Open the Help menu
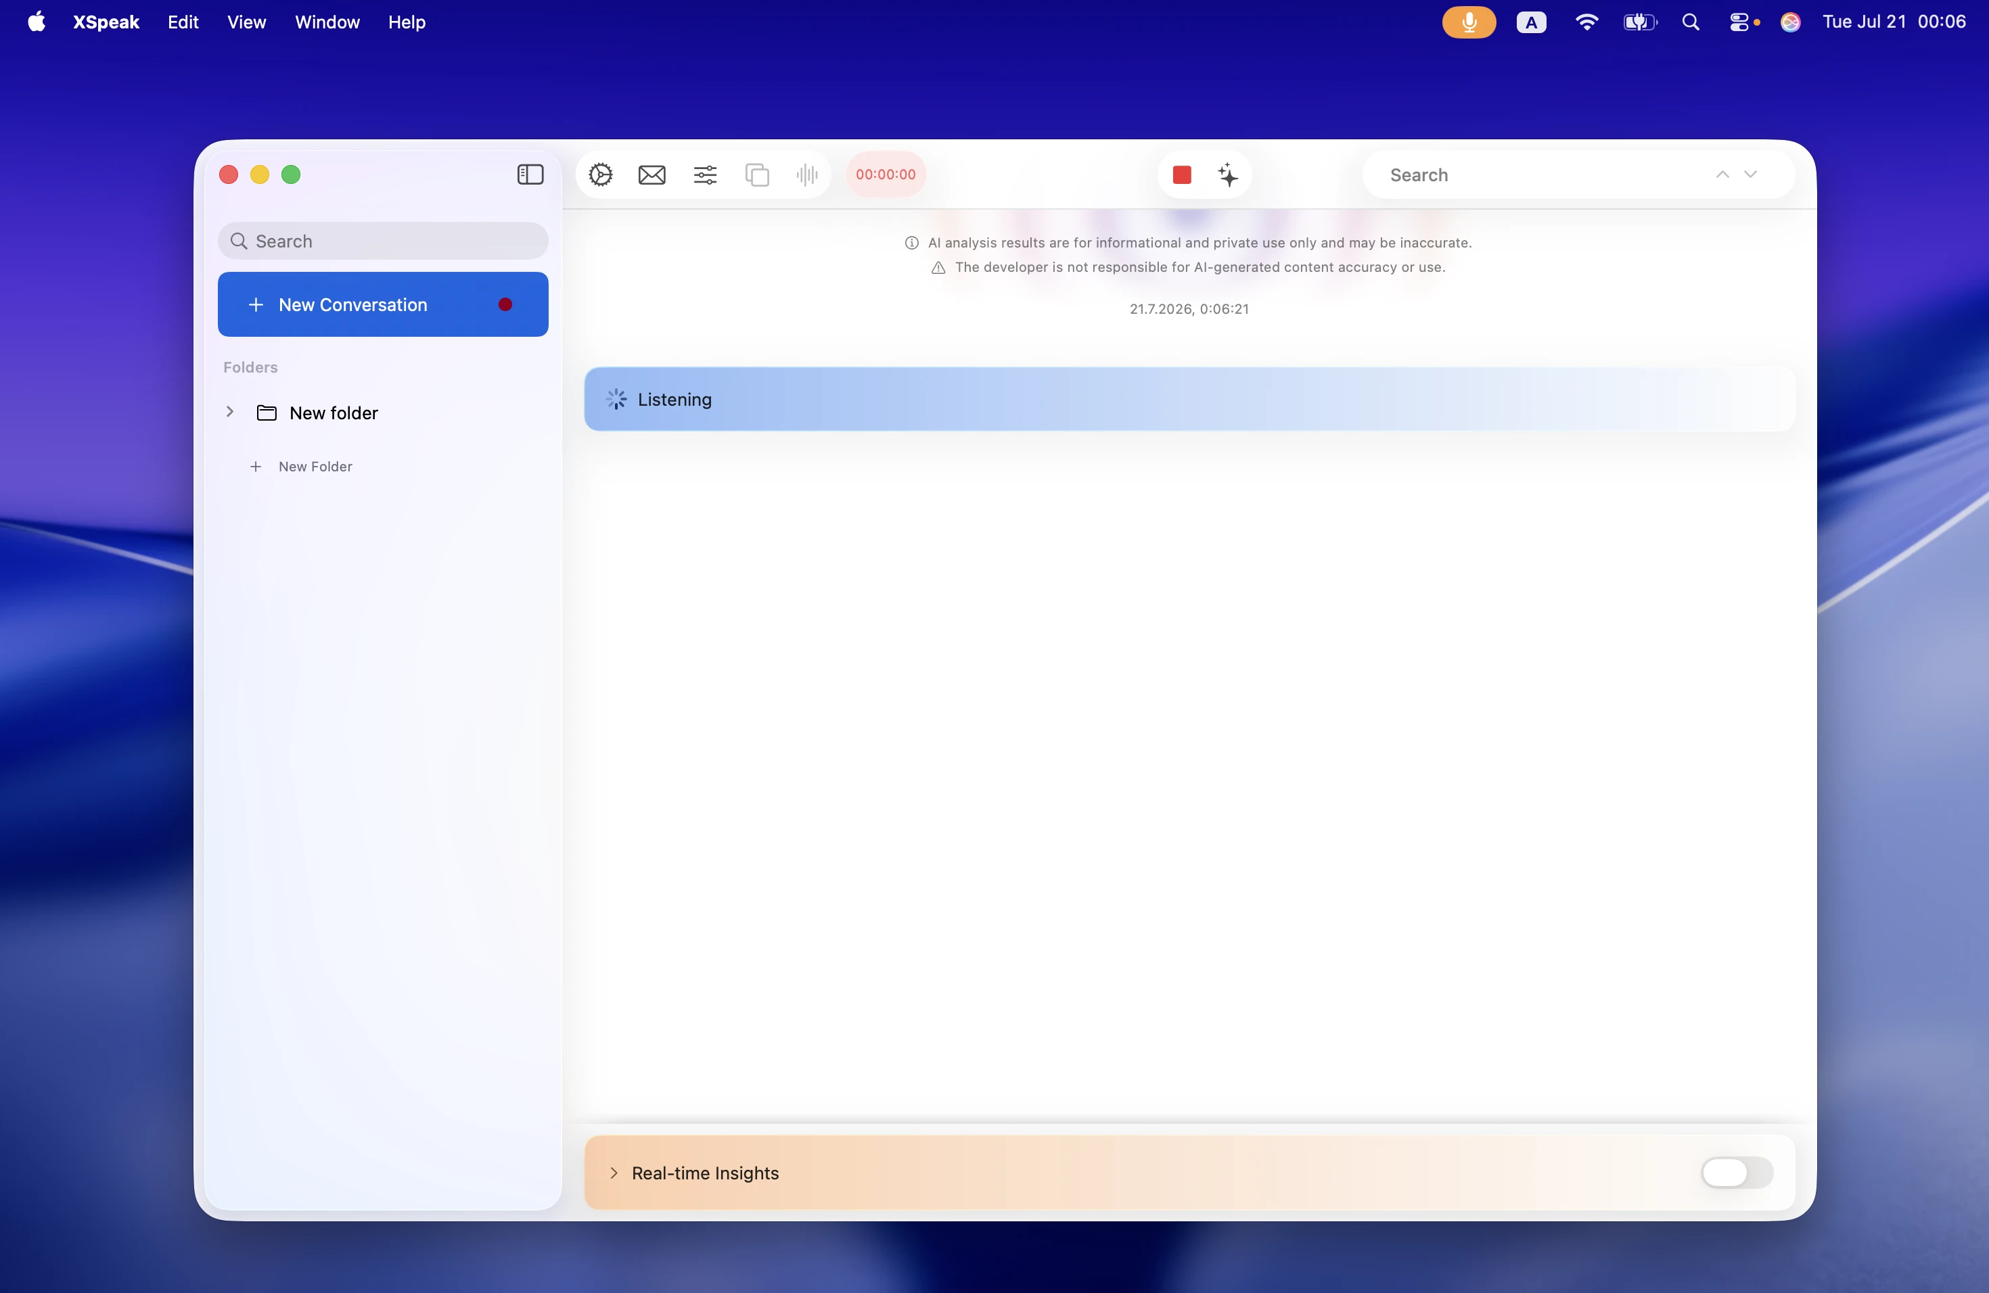Viewport: 1989px width, 1293px height. (406, 22)
